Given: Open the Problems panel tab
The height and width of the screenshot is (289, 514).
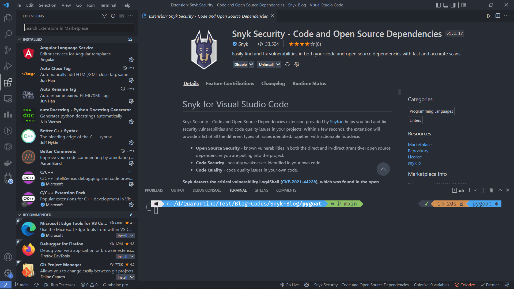Looking at the screenshot, I should click(154, 190).
